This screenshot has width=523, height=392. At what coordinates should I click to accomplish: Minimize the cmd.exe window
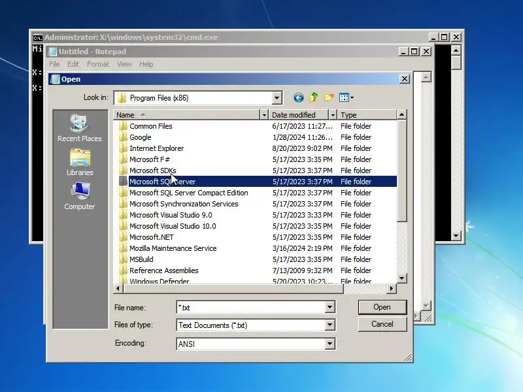coord(433,37)
